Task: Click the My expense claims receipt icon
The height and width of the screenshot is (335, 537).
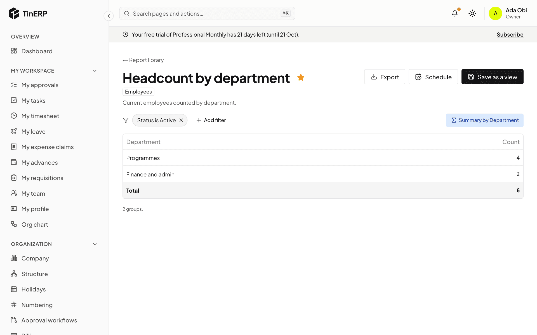Action: (x=14, y=147)
